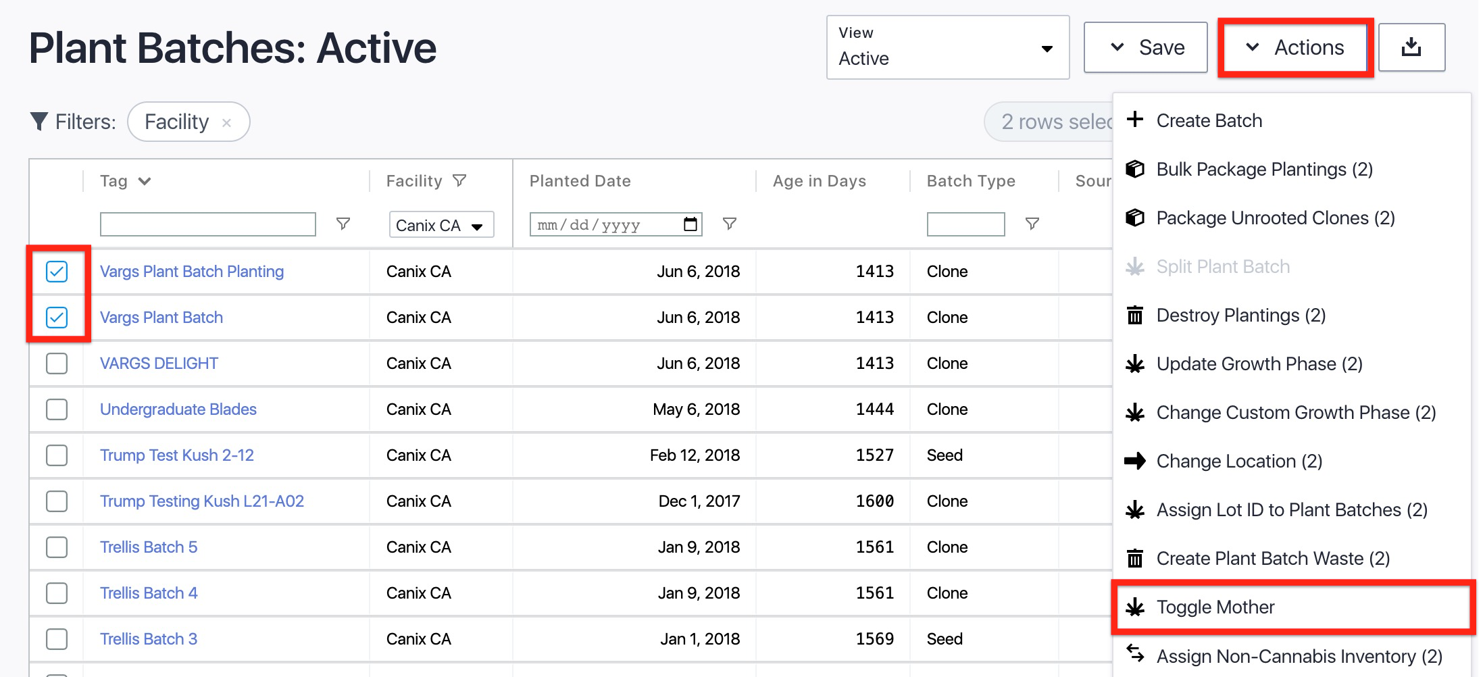
Task: Open the Undergraduate Blades batch link
Action: [x=178, y=409]
